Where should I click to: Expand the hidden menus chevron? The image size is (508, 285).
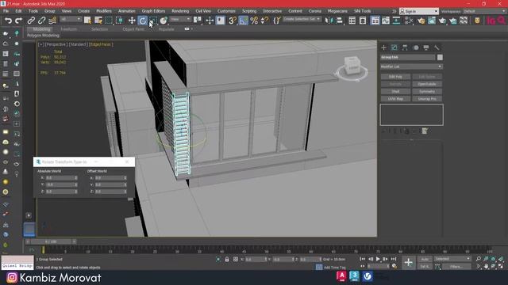point(394,11)
